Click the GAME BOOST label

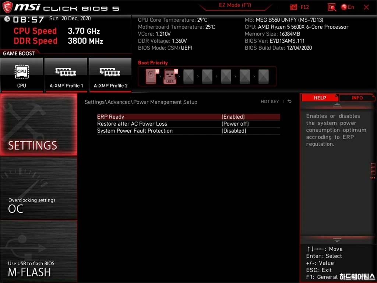19,53
